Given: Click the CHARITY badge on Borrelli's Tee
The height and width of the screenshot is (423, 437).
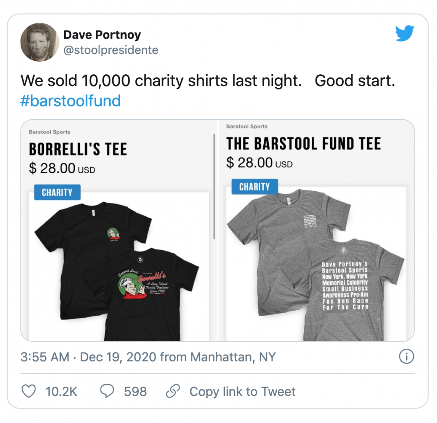Looking at the screenshot, I should (57, 192).
